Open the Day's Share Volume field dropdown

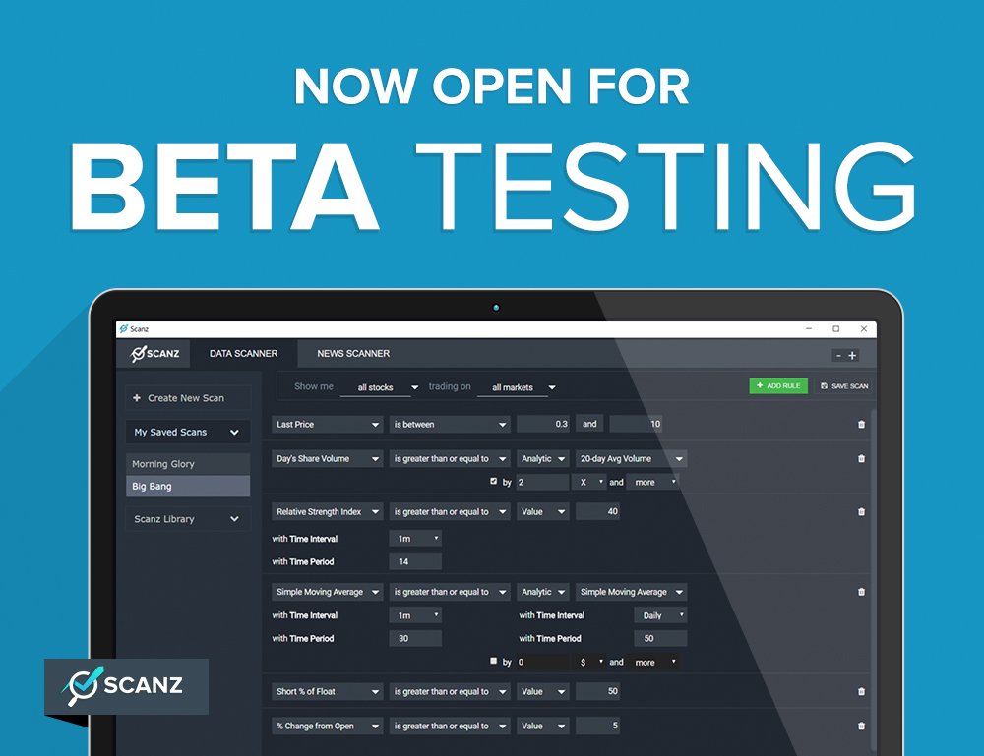[327, 459]
